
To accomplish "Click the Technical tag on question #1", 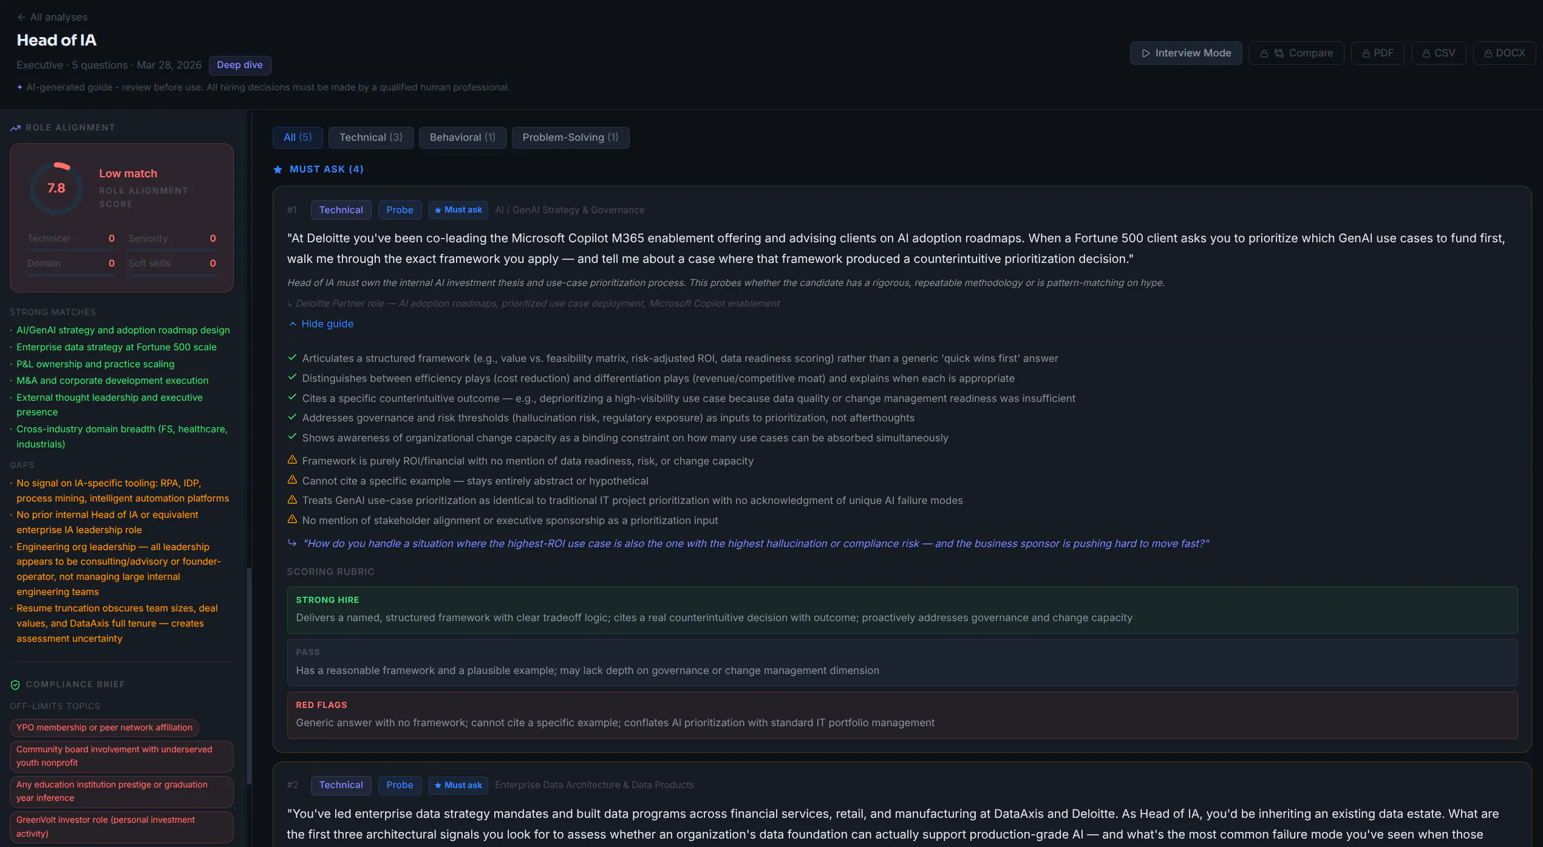I will (x=341, y=209).
